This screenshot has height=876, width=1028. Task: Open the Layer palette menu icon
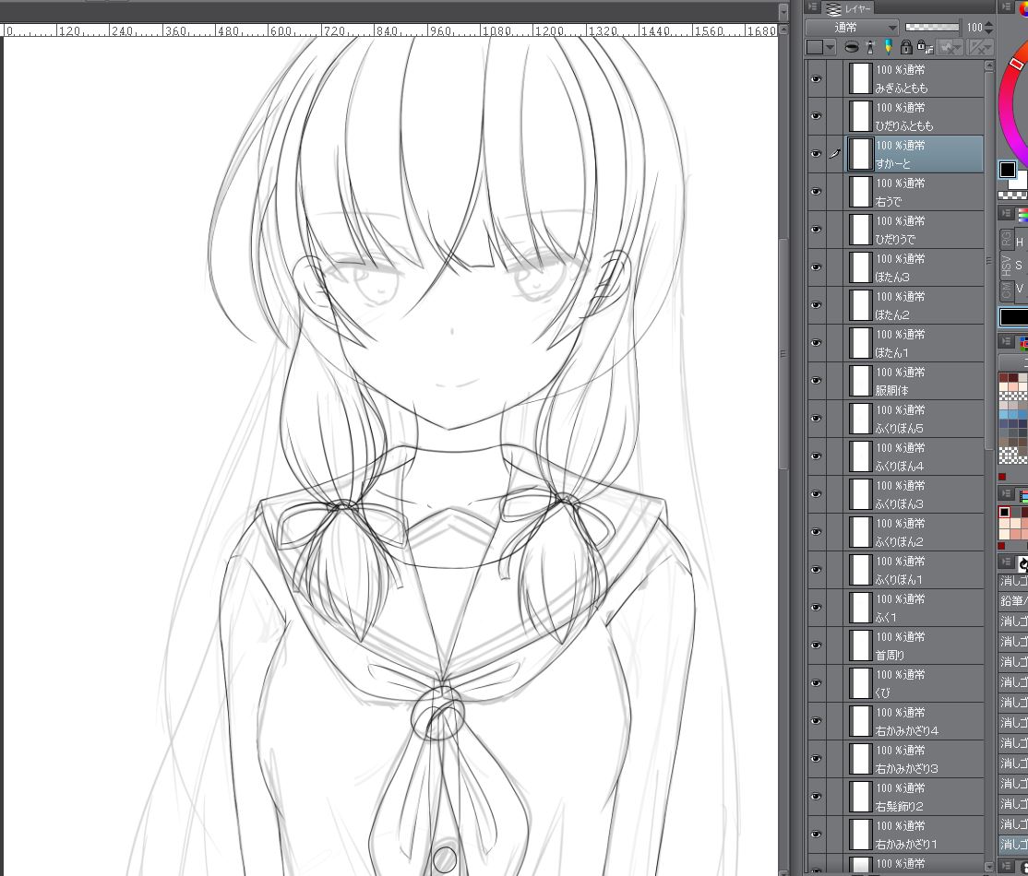tap(813, 8)
